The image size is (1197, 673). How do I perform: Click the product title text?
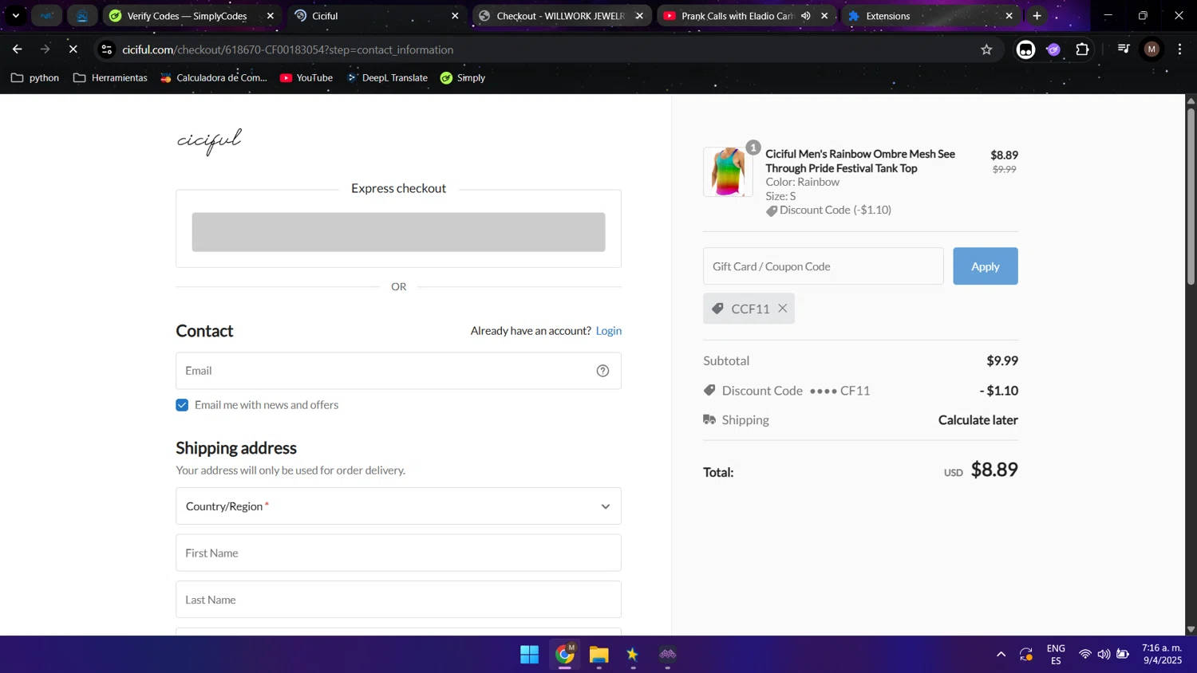860,161
